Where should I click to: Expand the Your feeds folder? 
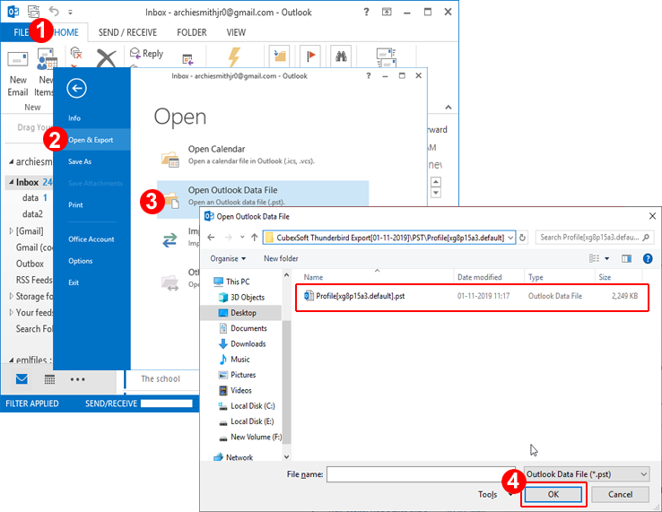click(x=11, y=312)
